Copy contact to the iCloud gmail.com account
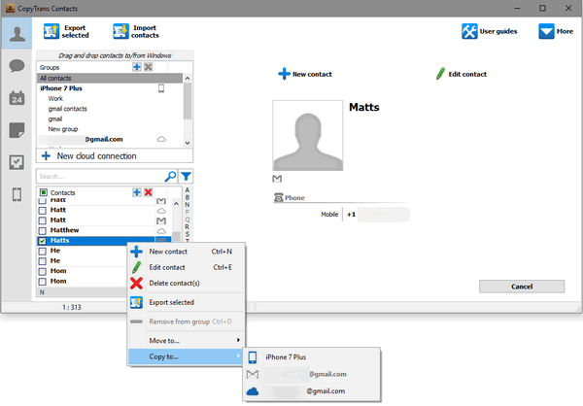 click(x=312, y=391)
